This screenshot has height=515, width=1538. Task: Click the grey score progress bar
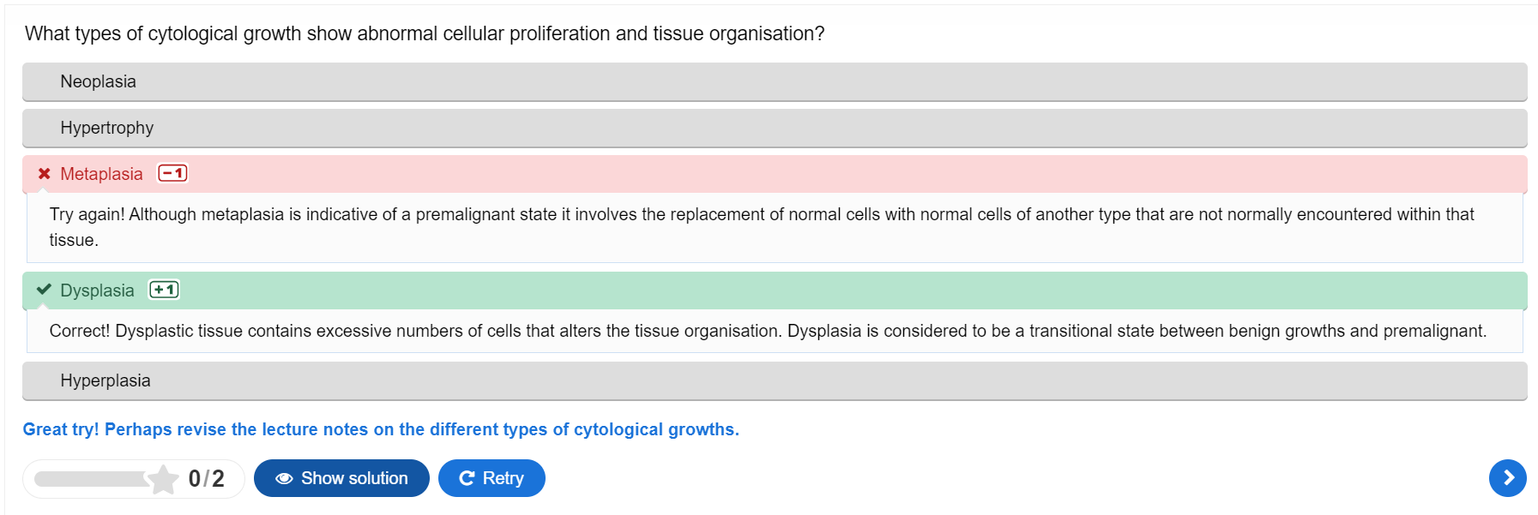tap(90, 479)
